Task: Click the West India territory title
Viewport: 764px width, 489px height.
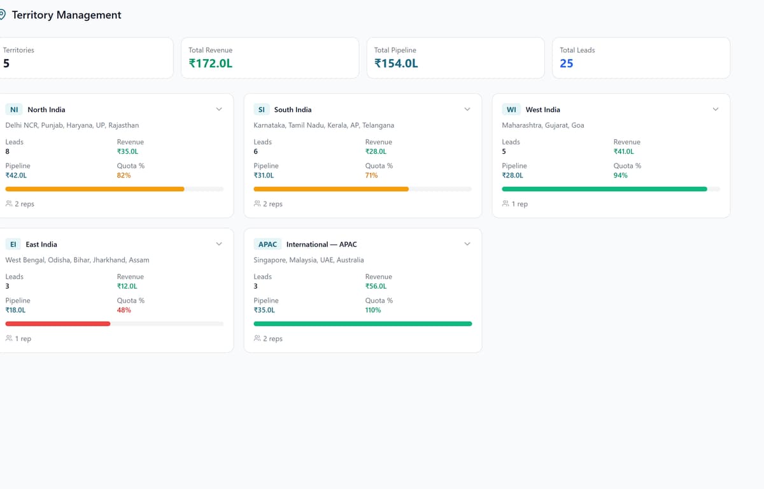Action: [543, 109]
